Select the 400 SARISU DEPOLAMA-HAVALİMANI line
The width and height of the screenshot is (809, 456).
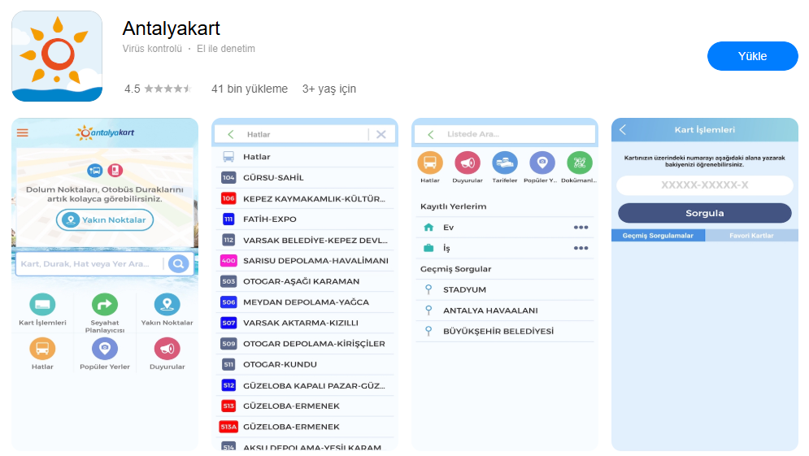tap(305, 261)
